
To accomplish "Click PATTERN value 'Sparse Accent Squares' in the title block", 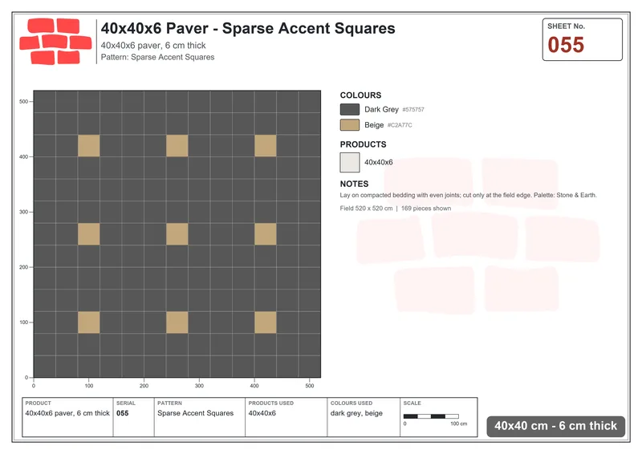I will tap(195, 413).
